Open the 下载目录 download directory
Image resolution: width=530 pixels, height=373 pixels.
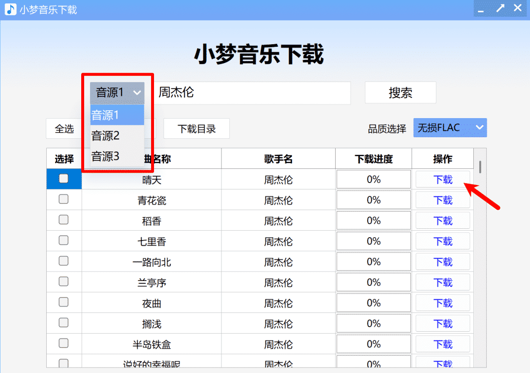click(196, 128)
